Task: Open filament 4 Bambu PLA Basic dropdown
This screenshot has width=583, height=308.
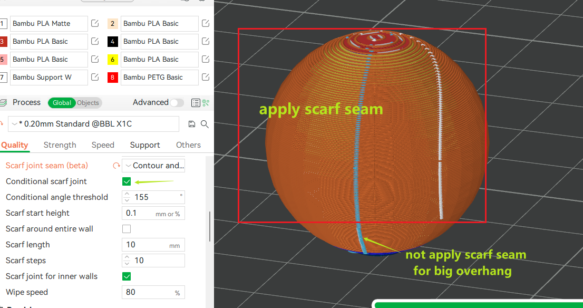Action: pyautogui.click(x=160, y=41)
